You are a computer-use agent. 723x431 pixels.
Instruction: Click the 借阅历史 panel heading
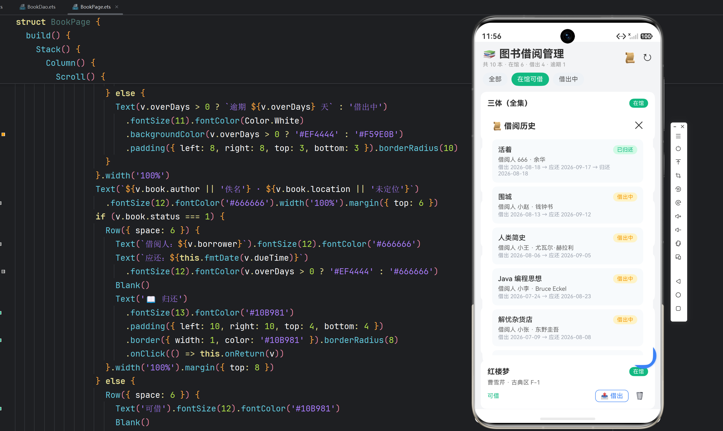coord(519,126)
